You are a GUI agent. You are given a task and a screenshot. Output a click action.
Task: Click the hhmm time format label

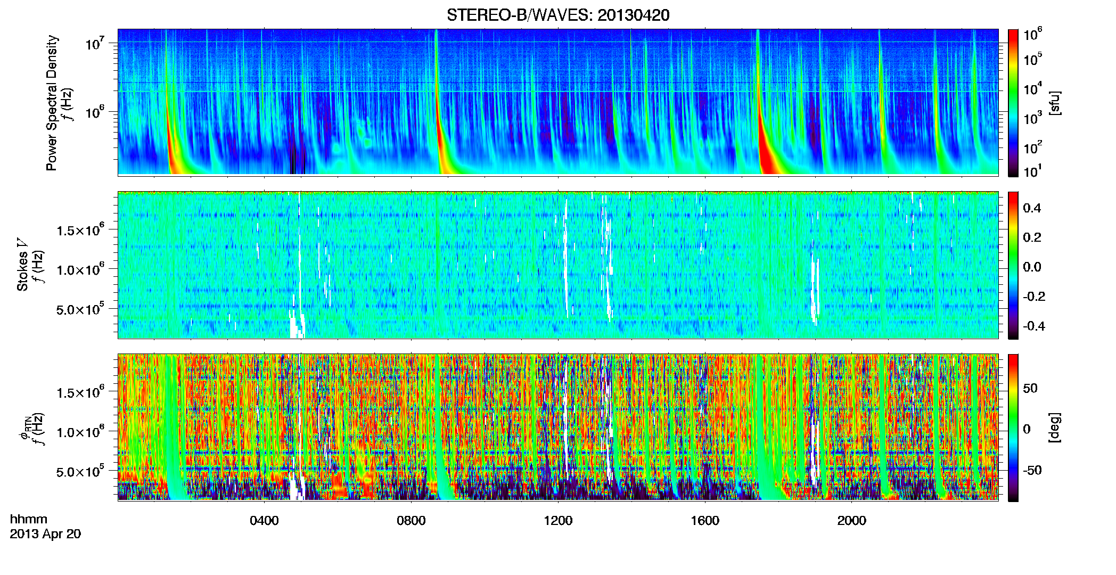(29, 520)
